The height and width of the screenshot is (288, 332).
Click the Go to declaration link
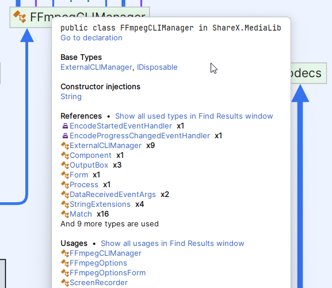coord(91,37)
